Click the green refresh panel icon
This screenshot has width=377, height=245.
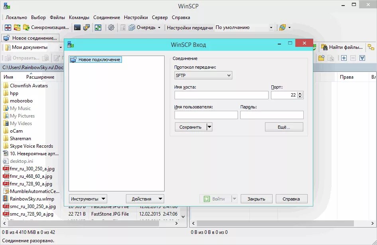tap(98, 27)
